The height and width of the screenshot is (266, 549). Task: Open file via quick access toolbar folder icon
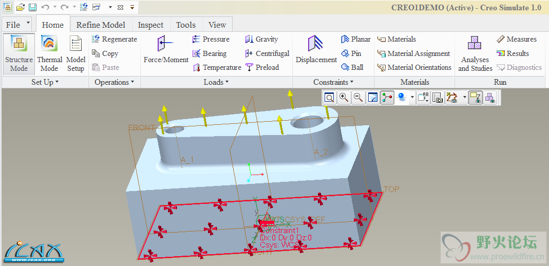click(x=21, y=7)
